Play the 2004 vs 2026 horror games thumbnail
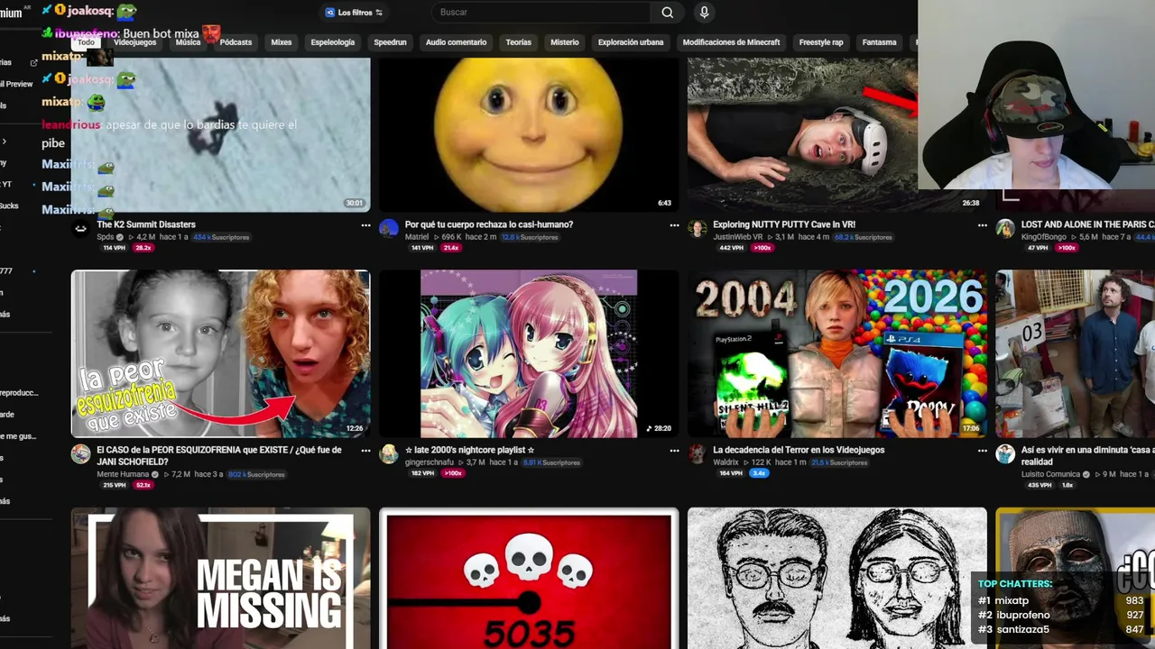 [x=837, y=353]
